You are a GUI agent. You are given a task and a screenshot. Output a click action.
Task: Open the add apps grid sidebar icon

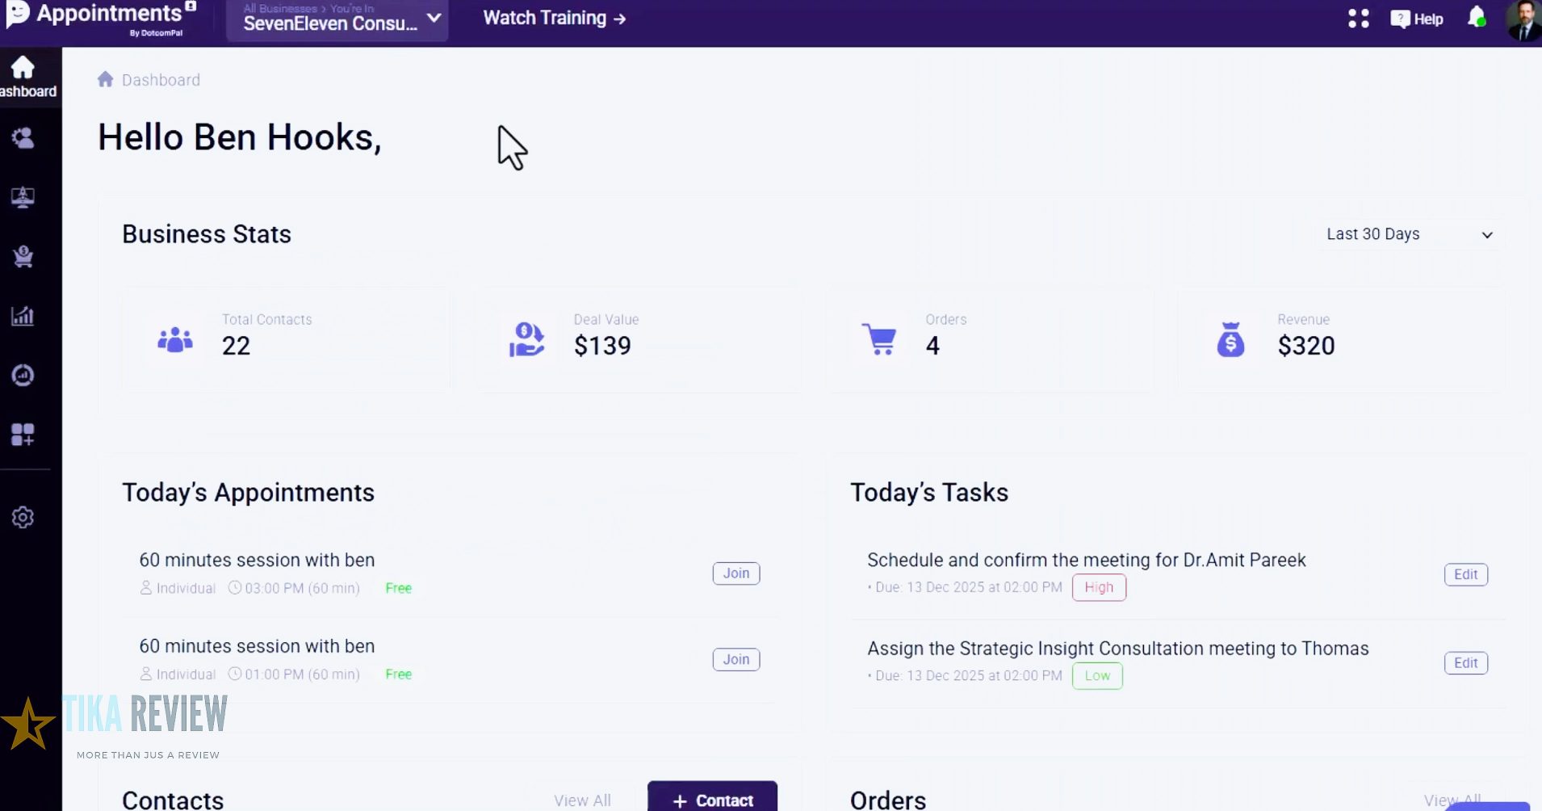(23, 435)
